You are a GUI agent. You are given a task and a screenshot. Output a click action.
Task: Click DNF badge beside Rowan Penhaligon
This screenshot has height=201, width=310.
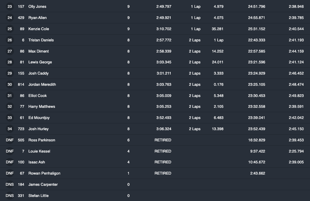[x=10, y=173]
